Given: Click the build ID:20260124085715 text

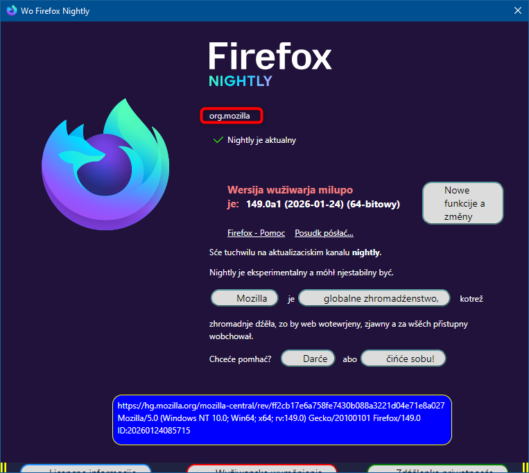Looking at the screenshot, I should point(154,431).
